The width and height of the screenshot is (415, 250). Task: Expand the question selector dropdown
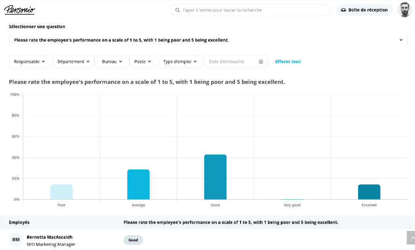(x=208, y=40)
